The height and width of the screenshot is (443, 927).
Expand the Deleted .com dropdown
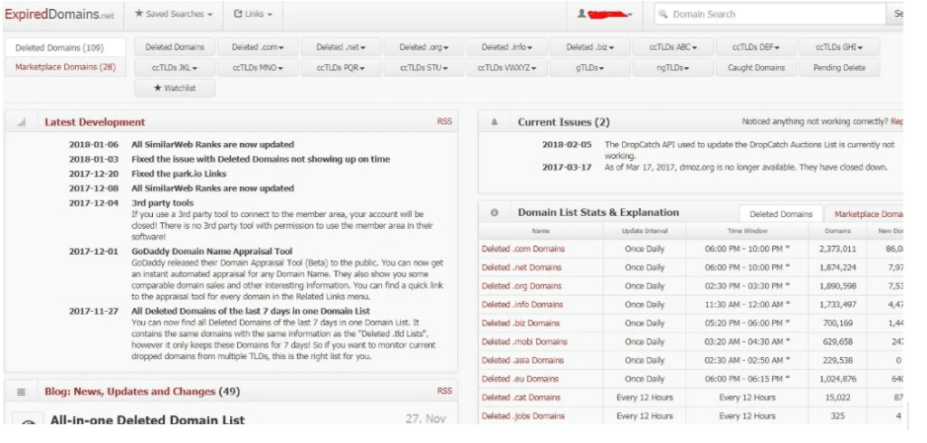click(258, 47)
